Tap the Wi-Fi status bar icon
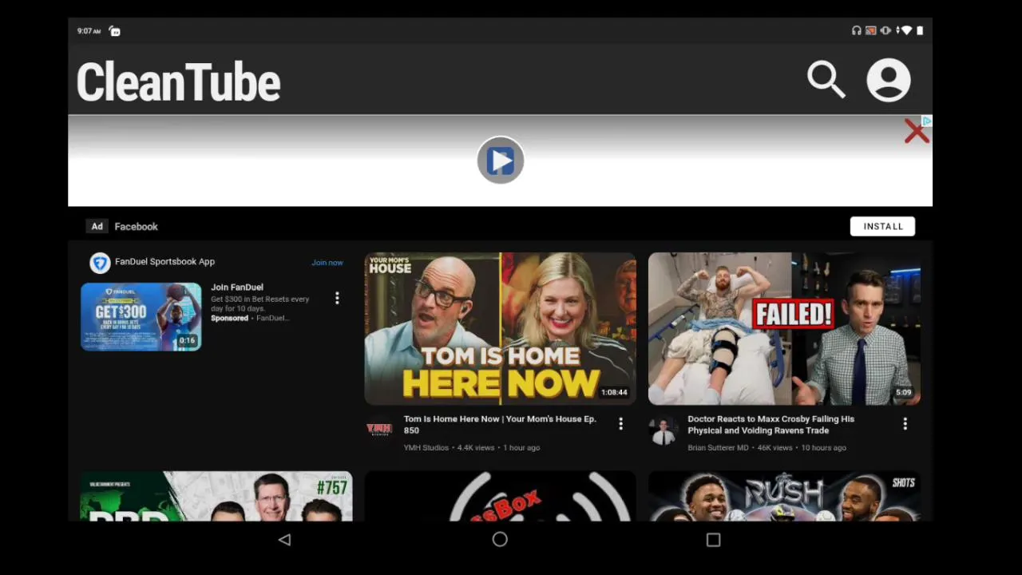This screenshot has height=575, width=1022. (905, 30)
